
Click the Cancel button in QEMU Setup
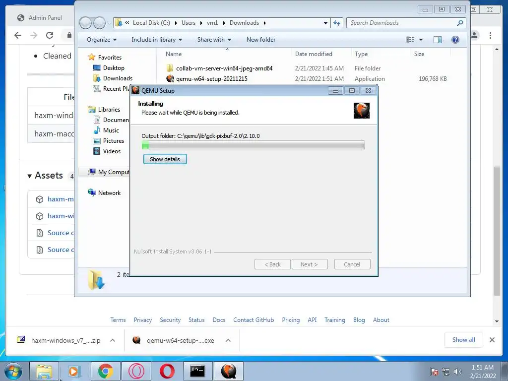click(352, 264)
